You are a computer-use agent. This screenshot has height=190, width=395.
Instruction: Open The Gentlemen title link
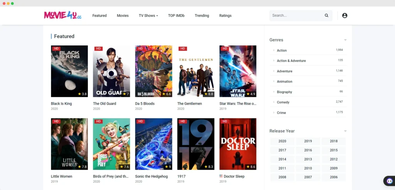[x=189, y=103]
